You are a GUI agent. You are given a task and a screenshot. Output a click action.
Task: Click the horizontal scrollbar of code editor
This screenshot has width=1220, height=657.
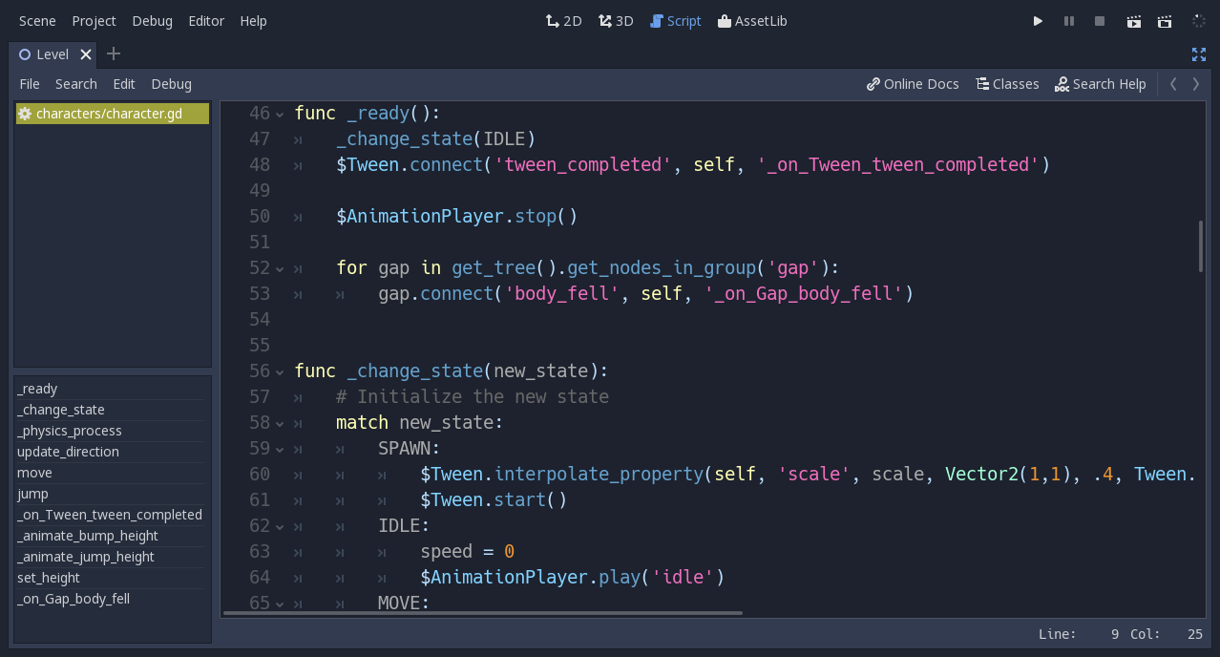click(483, 613)
